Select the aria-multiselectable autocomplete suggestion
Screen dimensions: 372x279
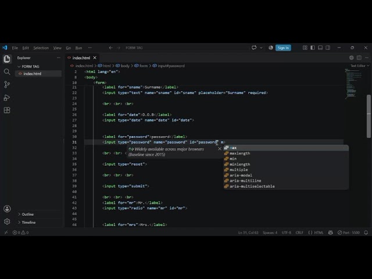click(x=286, y=186)
